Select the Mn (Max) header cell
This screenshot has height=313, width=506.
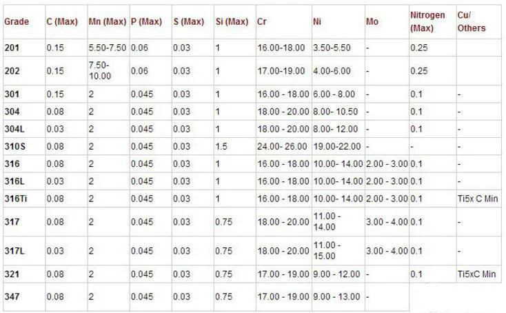coord(107,22)
